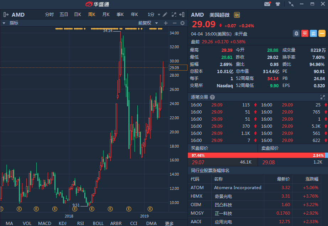Collapse the left sidebar panel icon
328x226 pixels.
pos(6,15)
